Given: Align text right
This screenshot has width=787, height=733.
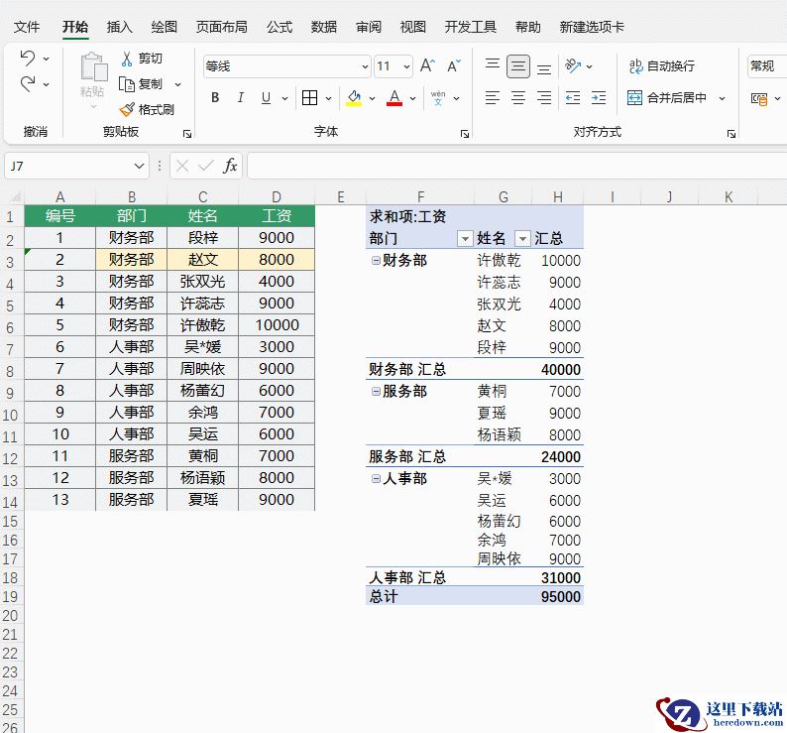Looking at the screenshot, I should click(x=544, y=97).
